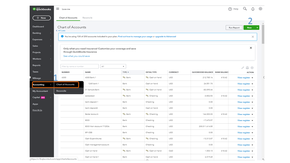Click the pencil edit icon above table
Image resolution: width=290 pixels, height=163 pixels.
click(243, 68)
